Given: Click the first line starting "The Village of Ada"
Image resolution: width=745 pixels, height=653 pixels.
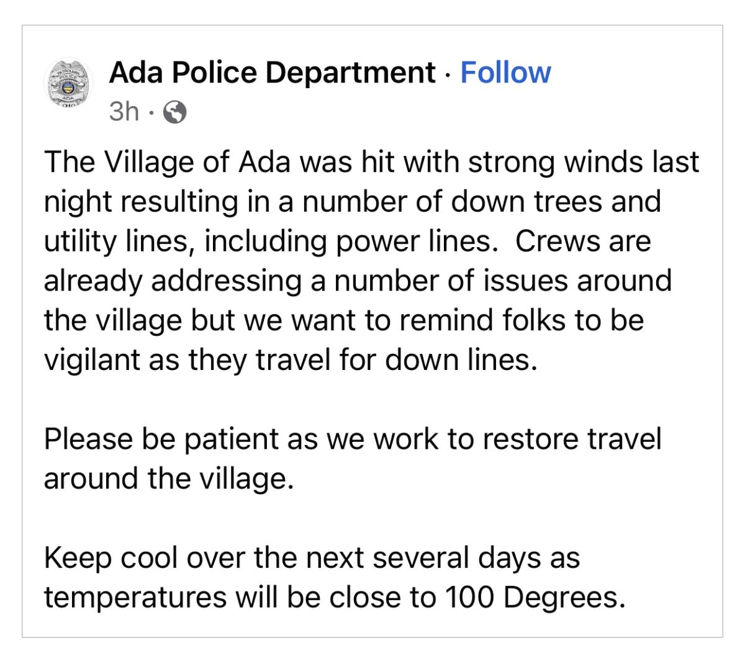Looking at the screenshot, I should coord(371,162).
